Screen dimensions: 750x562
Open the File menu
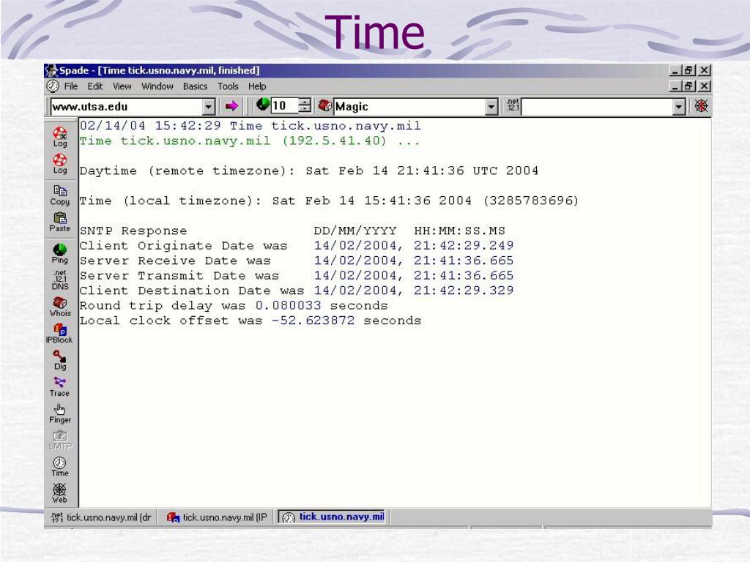(x=71, y=86)
